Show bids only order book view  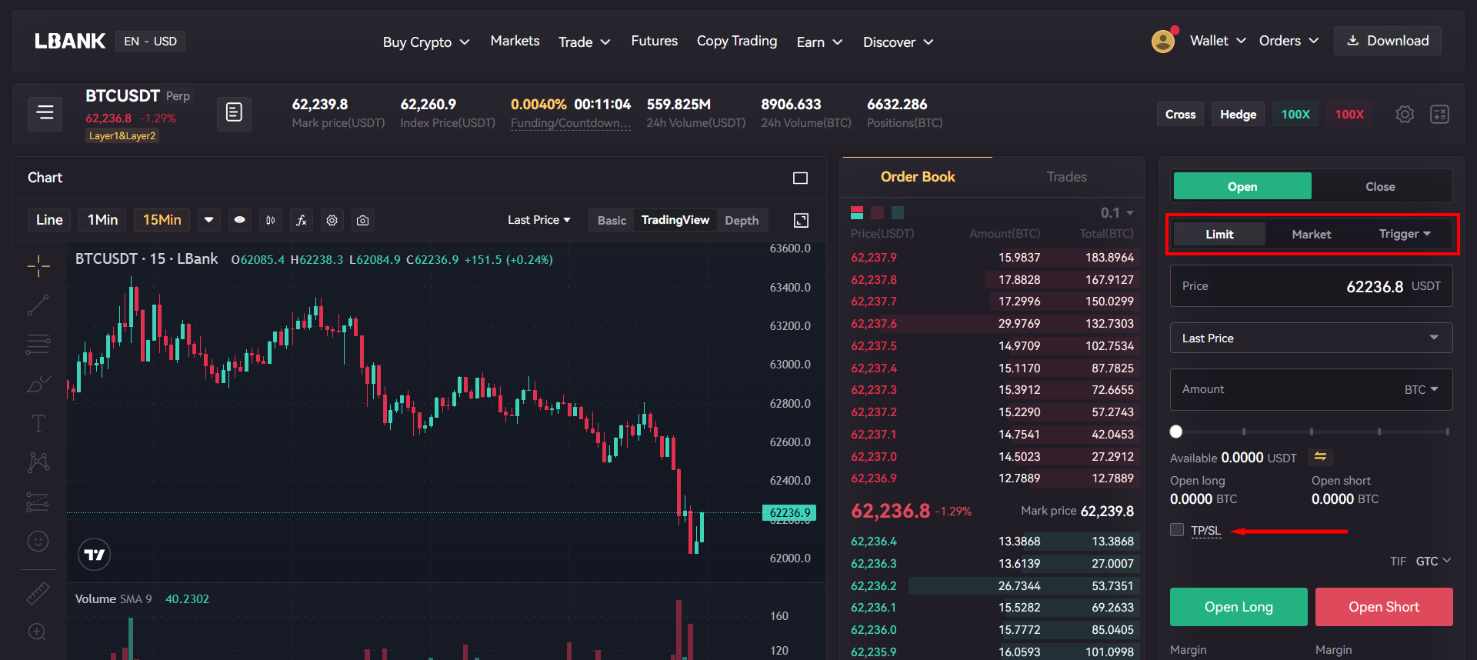(x=898, y=213)
